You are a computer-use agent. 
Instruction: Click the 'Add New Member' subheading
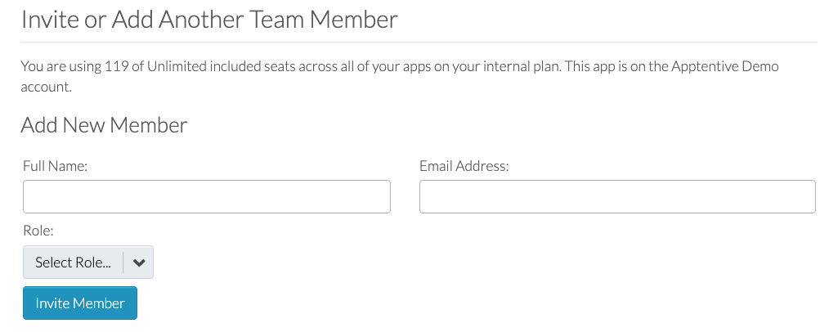(x=105, y=125)
